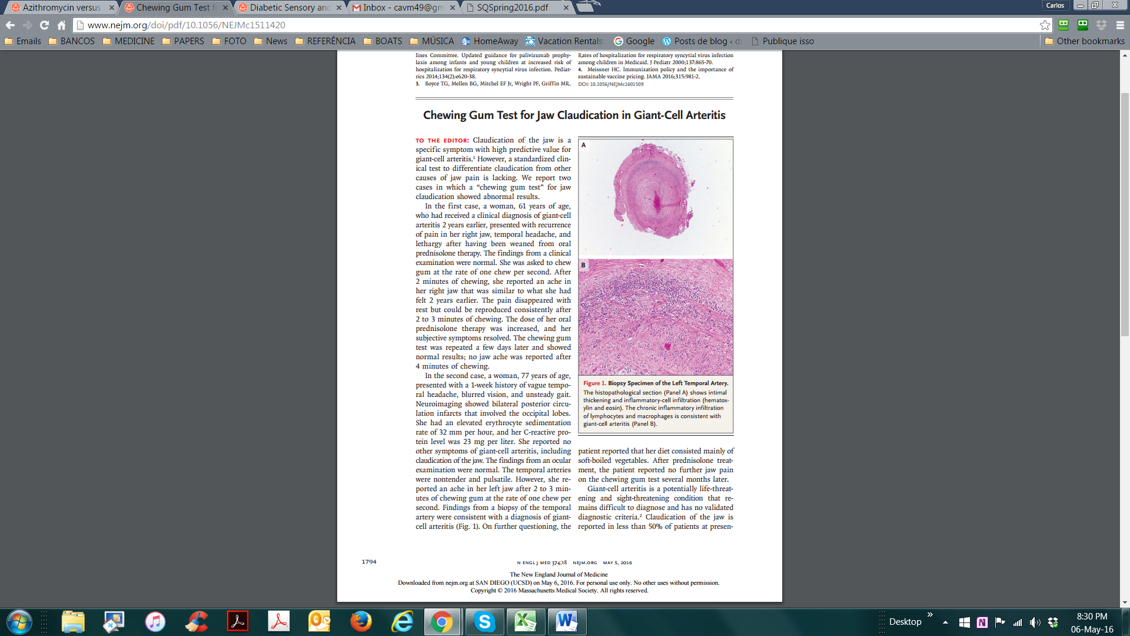Bookmark this page with the star
The width and height of the screenshot is (1130, 636).
[1045, 25]
